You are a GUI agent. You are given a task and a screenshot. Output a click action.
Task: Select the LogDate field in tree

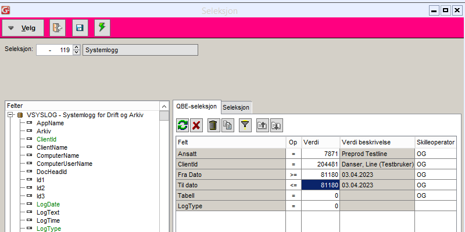pos(48,204)
